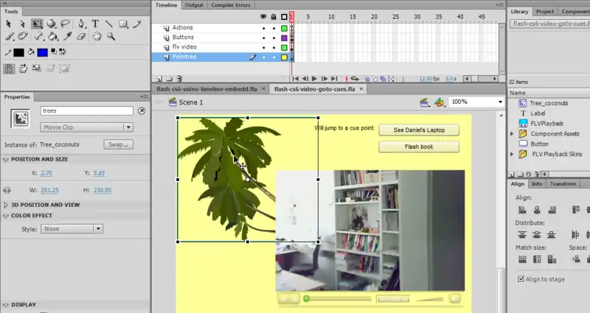
Task: Open the blue fill color swatch
Action: tap(42, 52)
